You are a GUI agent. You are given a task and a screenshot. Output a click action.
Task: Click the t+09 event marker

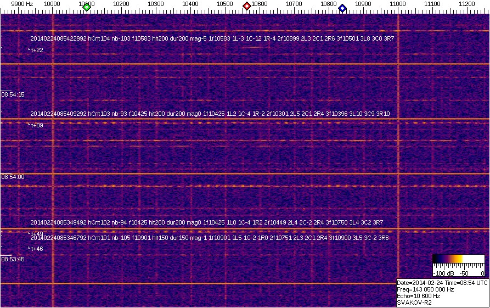point(36,125)
